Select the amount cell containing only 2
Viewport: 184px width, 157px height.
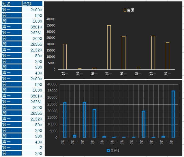click(x=32, y=148)
